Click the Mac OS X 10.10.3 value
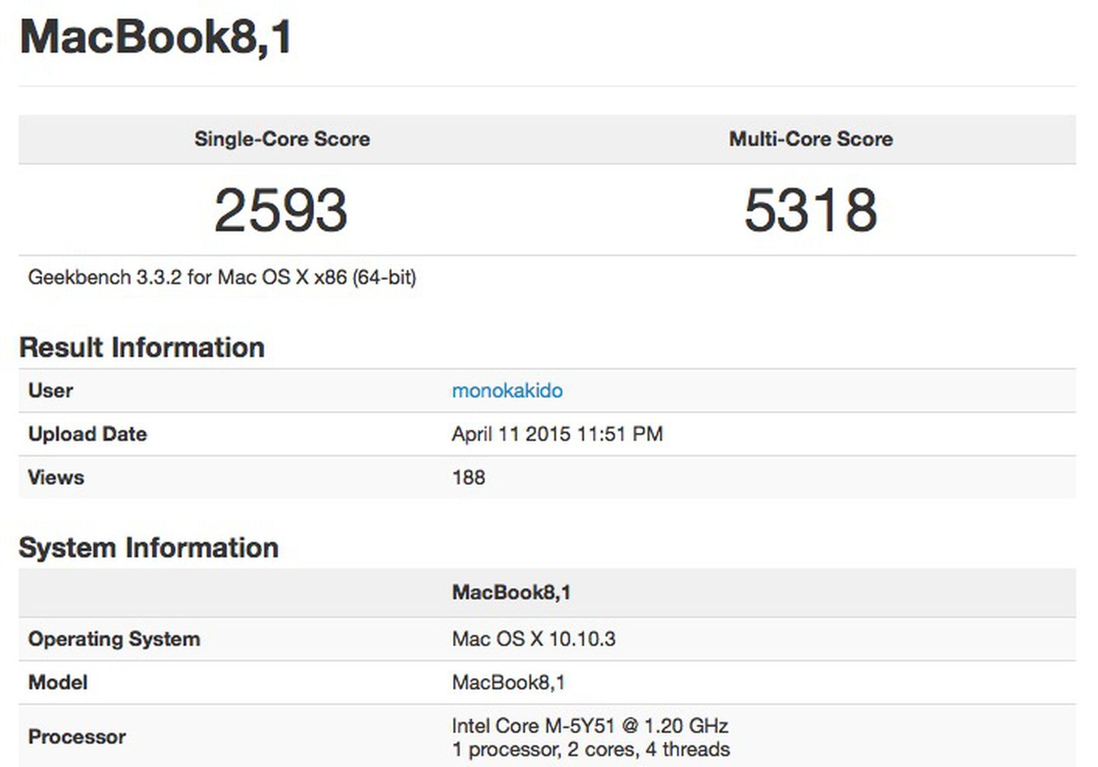Viewport: 1098px width, 767px height. coord(533,638)
